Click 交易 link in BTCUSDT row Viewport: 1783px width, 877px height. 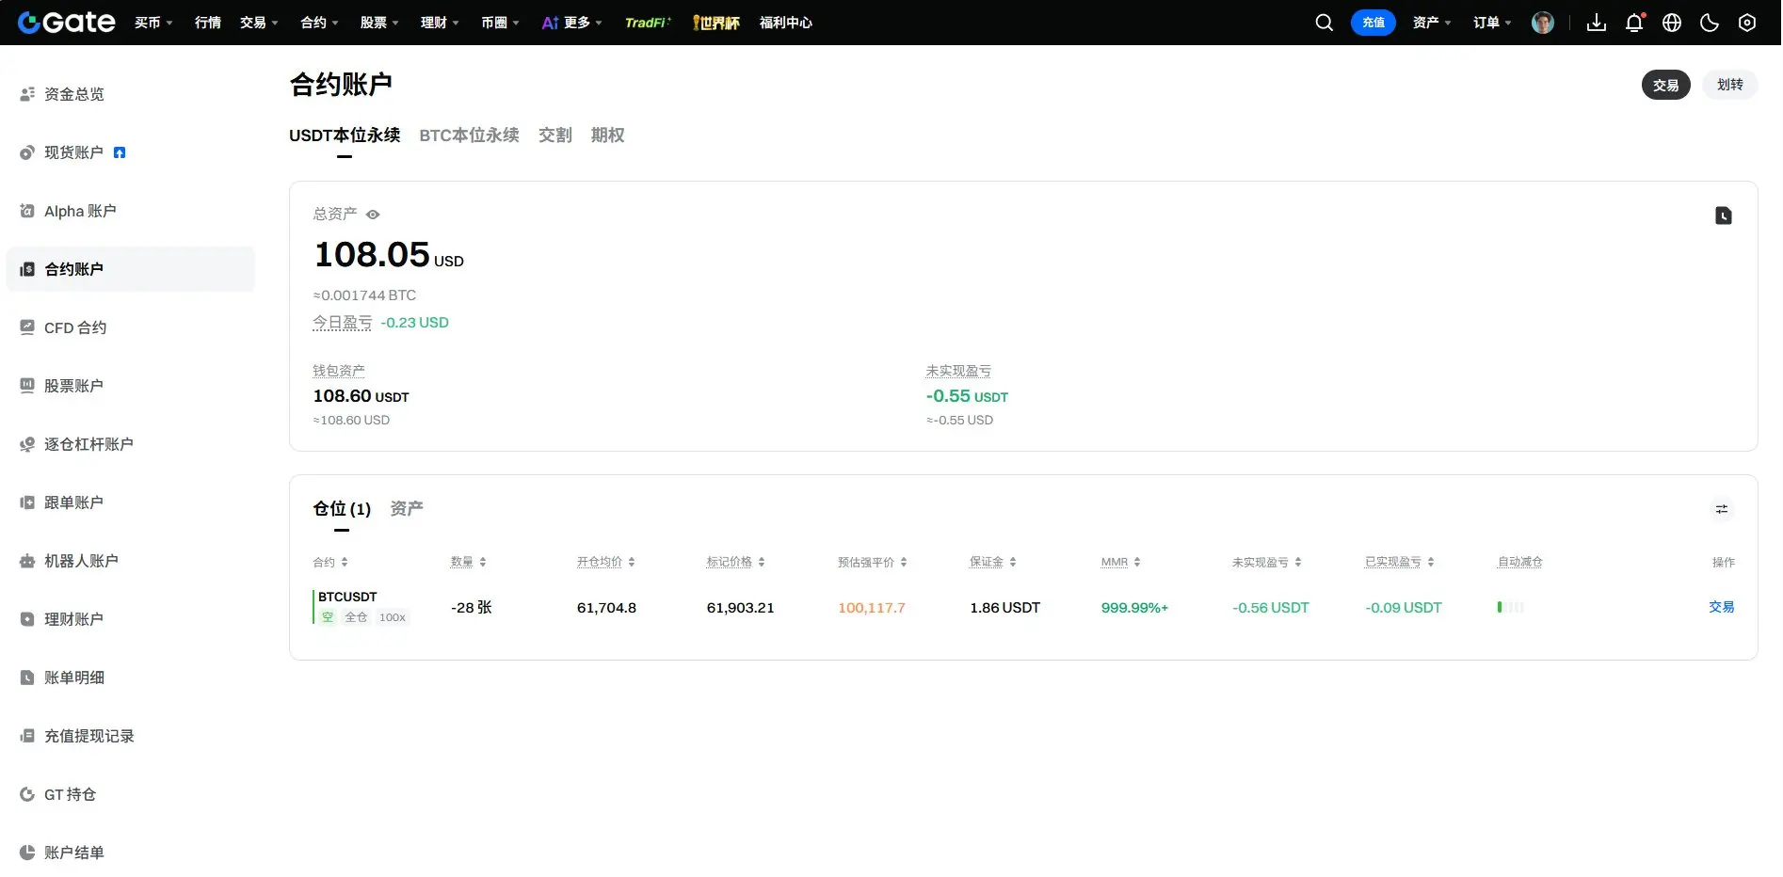(1721, 607)
